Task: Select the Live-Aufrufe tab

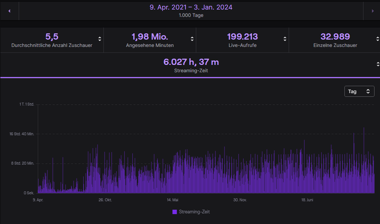Action: coord(242,40)
